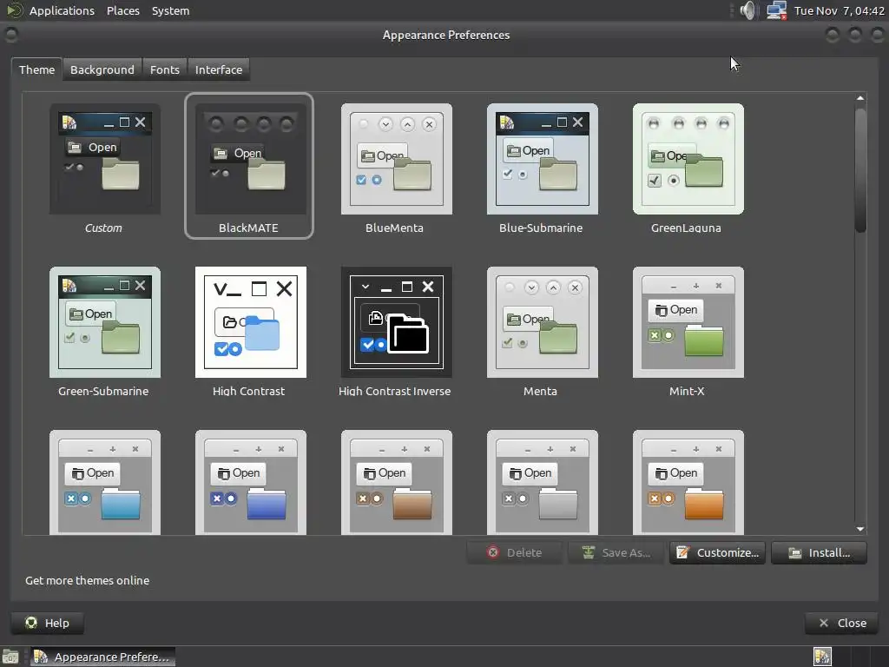Open the Places menu
The image size is (889, 667).
(x=123, y=10)
